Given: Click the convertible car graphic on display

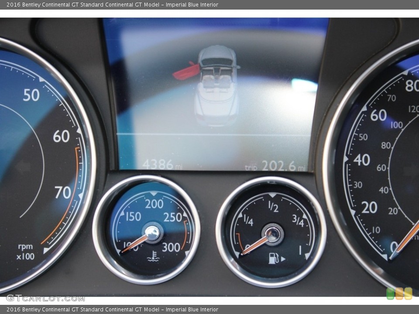Looking at the screenshot, I should [216, 85].
